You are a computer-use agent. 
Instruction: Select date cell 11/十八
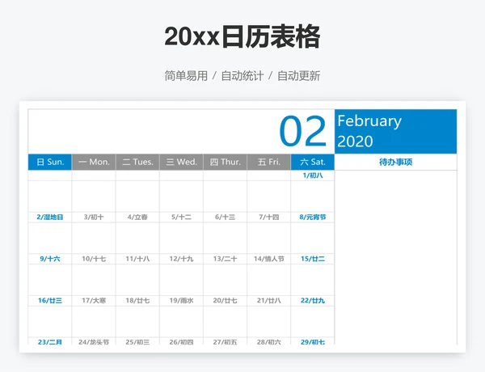click(137, 259)
